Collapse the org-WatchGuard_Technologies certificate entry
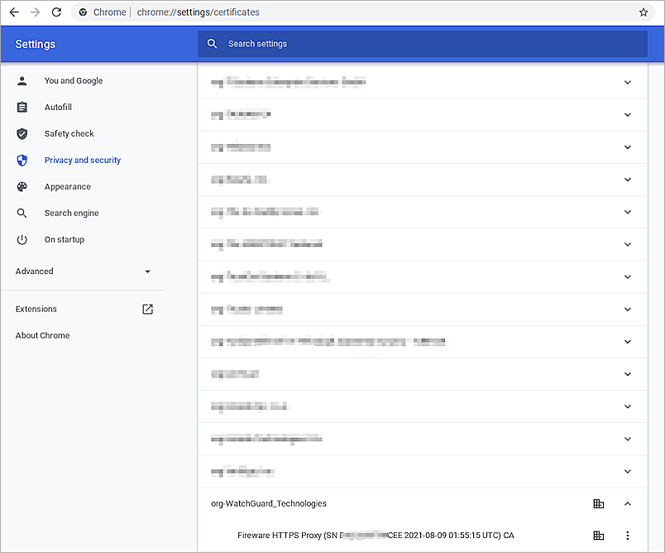665x553 pixels. click(x=628, y=503)
